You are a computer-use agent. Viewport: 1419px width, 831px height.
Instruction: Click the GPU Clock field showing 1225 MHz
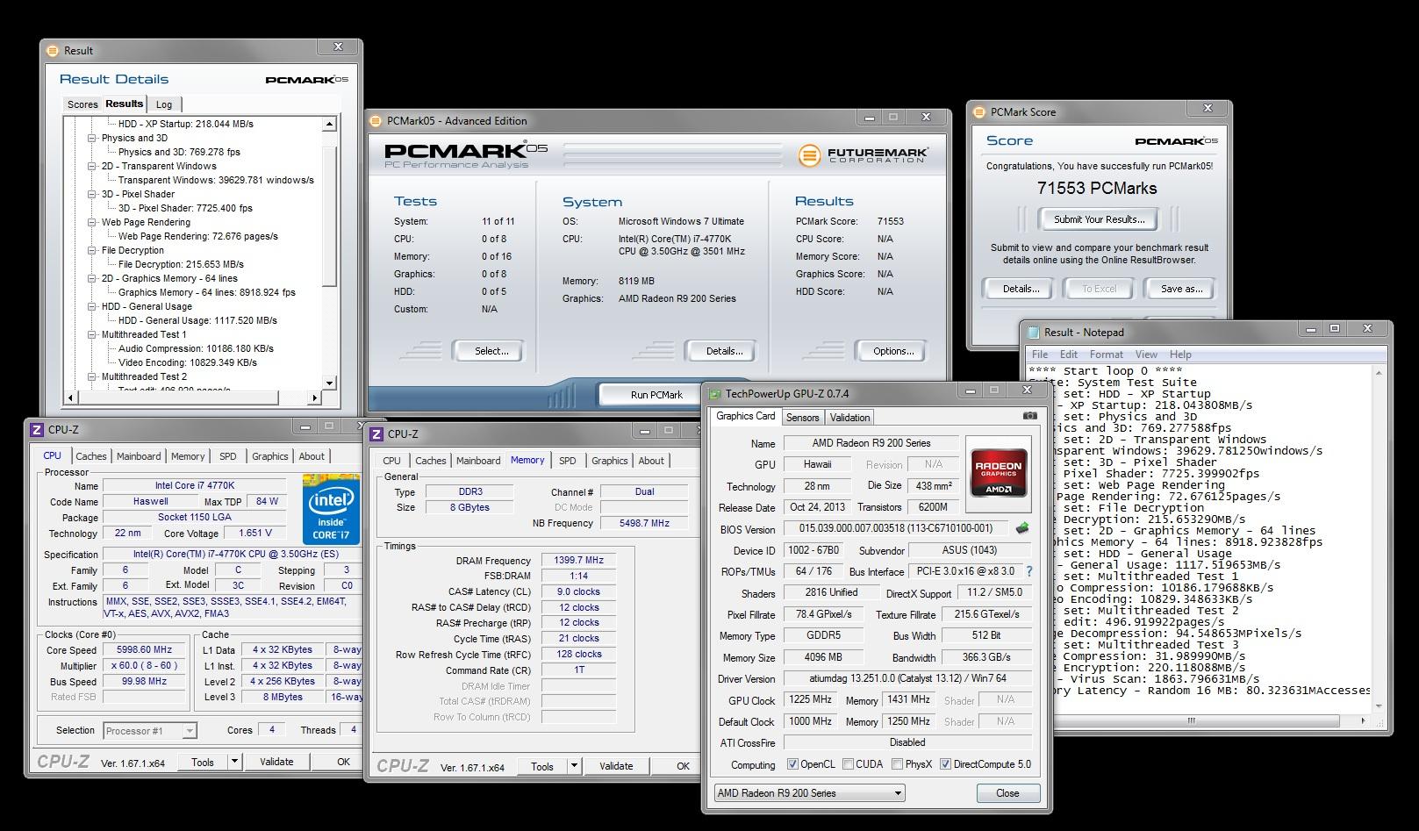click(x=809, y=700)
